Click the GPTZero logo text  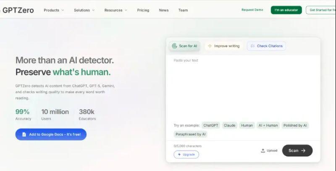point(18,10)
